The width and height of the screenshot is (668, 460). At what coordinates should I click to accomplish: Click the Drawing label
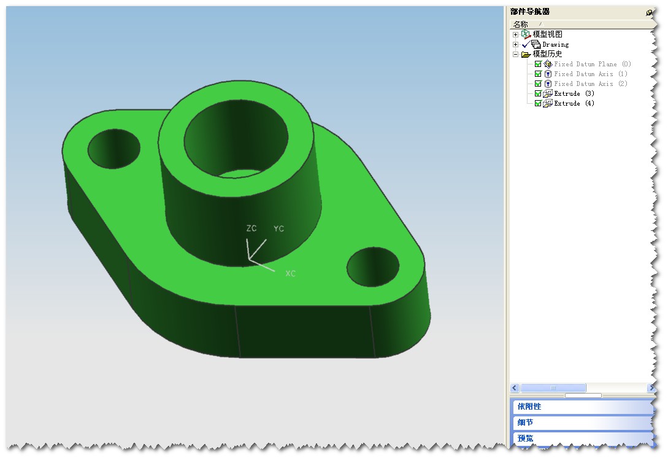tap(556, 44)
